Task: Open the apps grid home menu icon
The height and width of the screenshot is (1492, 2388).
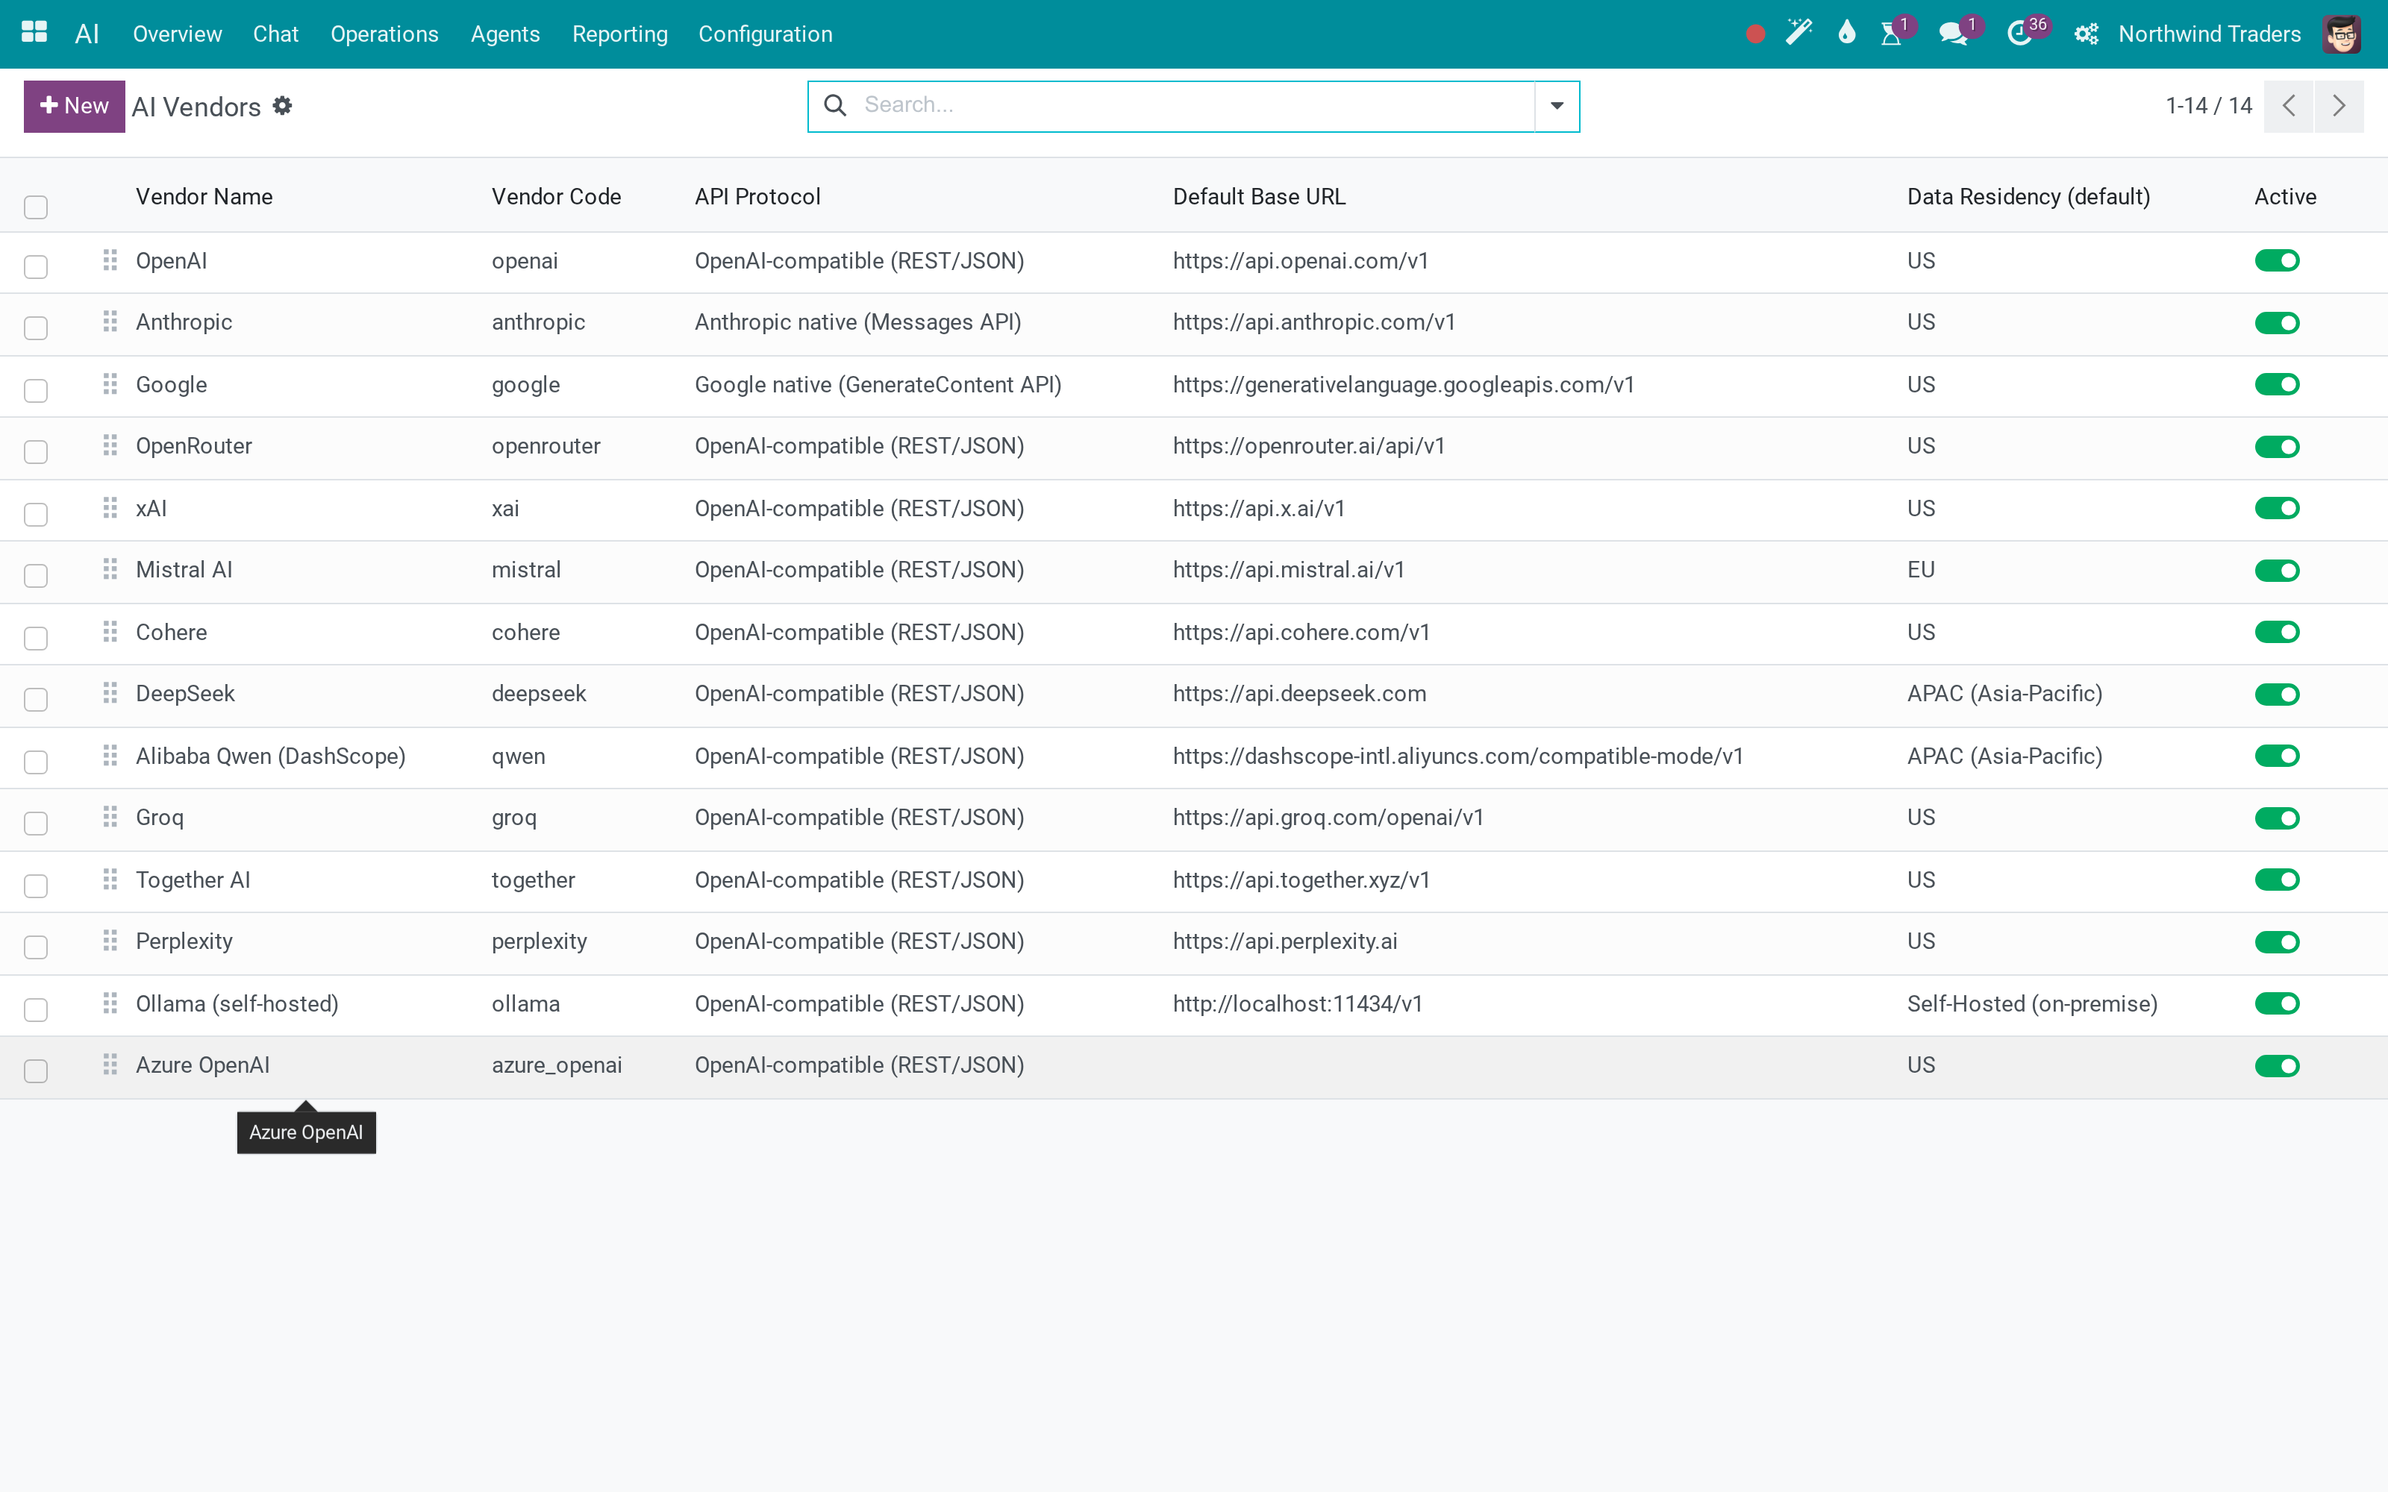Action: (x=34, y=33)
